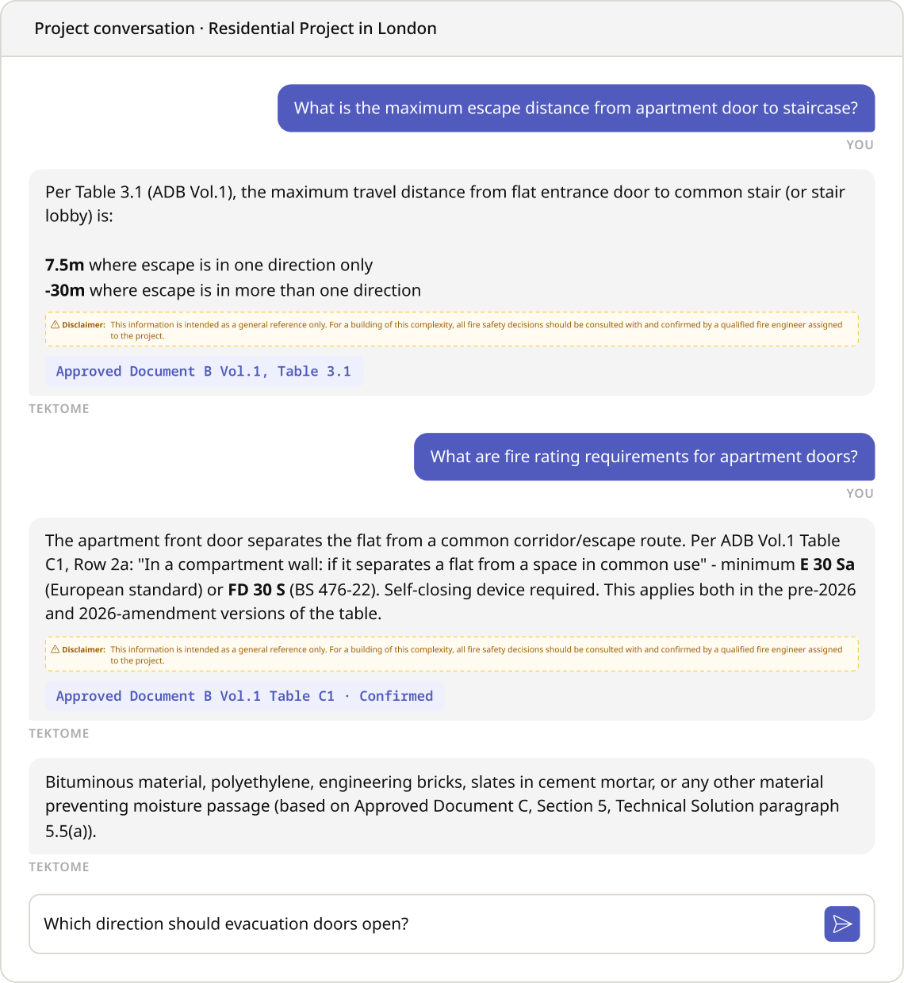
Task: Open the Approved Document B Table 3.1 citation
Action: [204, 371]
